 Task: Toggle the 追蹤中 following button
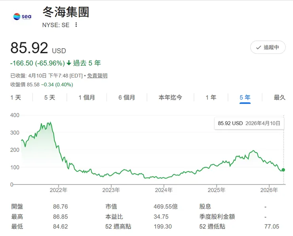click(x=268, y=47)
